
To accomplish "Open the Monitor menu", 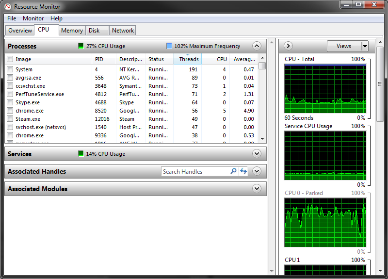I will [x=33, y=18].
